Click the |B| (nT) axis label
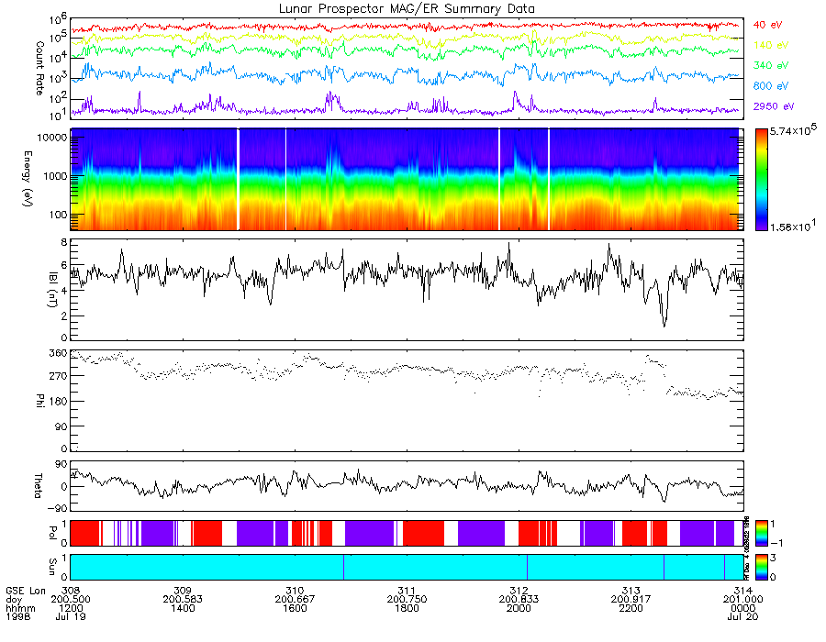Viewport: 826px width, 642px height. pyautogui.click(x=51, y=289)
